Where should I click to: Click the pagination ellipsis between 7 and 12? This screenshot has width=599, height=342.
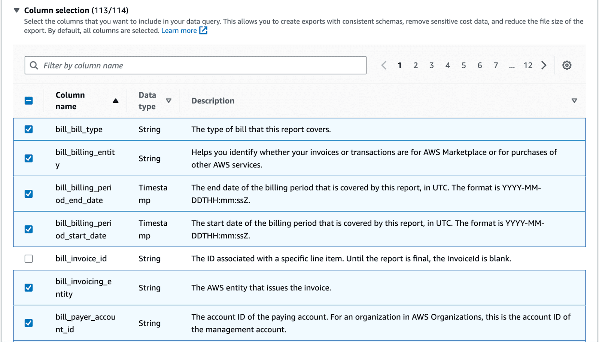coord(512,66)
